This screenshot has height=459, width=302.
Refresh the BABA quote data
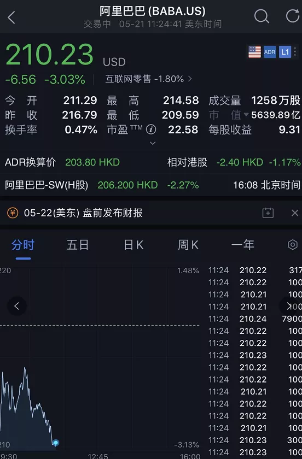293,16
